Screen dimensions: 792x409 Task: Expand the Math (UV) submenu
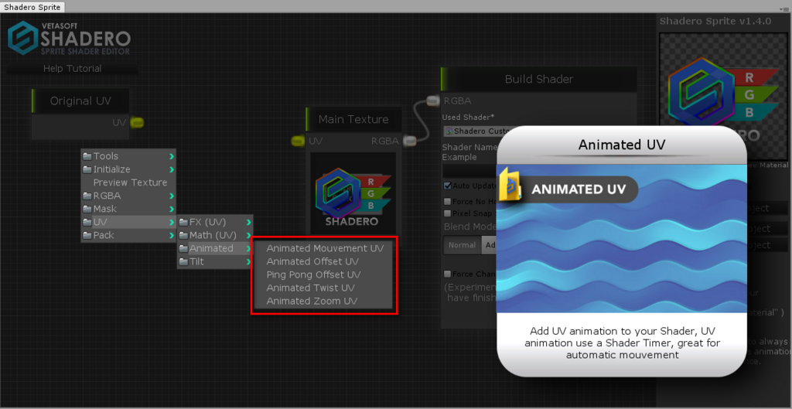tap(215, 235)
